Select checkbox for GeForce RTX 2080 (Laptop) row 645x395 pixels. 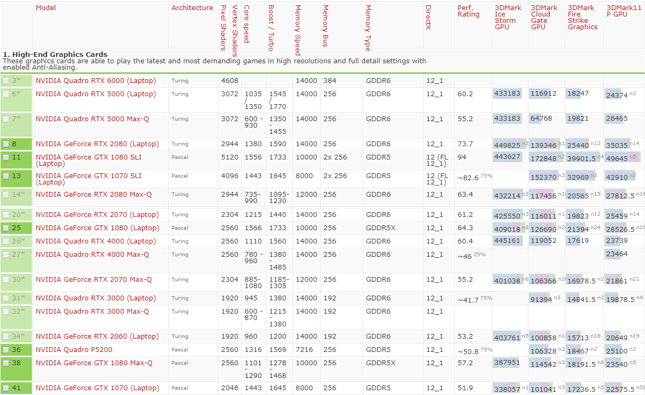[x=6, y=144]
